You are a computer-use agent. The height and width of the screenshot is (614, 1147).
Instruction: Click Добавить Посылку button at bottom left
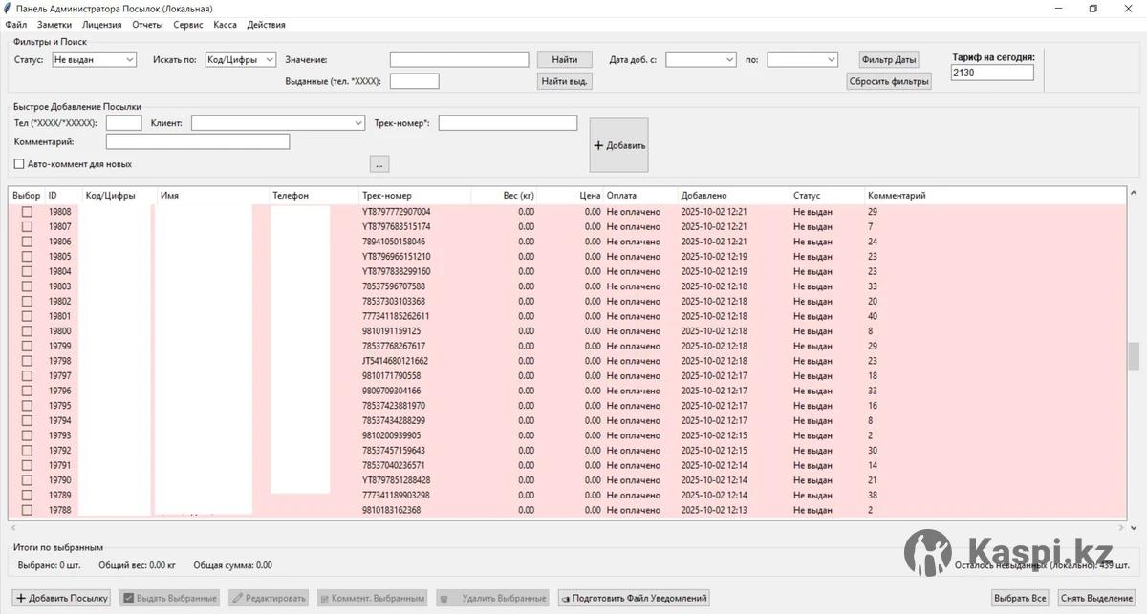click(x=62, y=598)
